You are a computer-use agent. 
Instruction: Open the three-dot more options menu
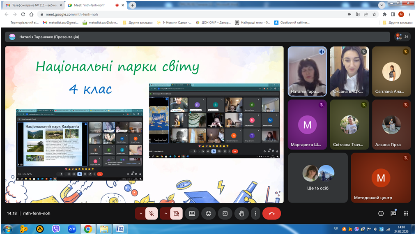255,214
